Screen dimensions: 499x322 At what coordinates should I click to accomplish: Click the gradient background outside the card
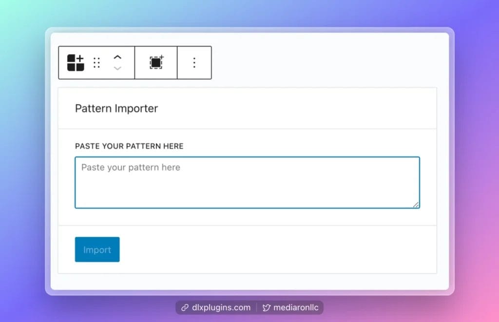pos(24,161)
